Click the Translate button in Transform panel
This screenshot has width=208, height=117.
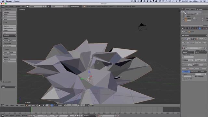[x=10, y=12]
